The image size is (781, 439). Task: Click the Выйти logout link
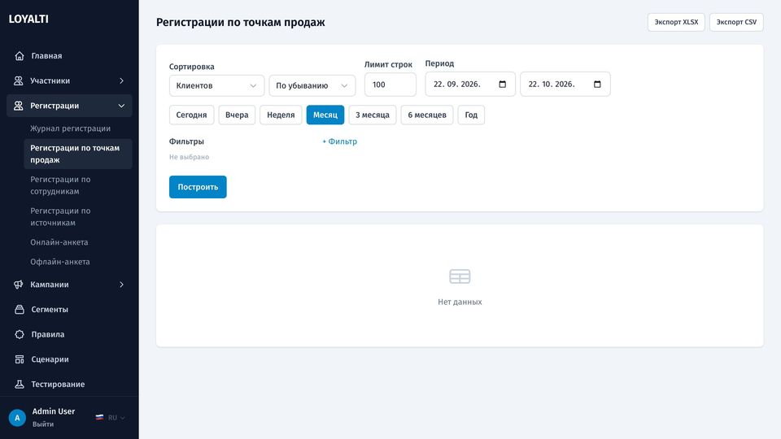(43, 424)
